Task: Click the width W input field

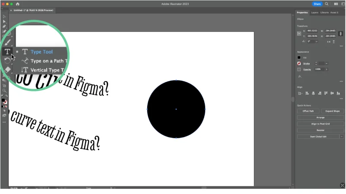Action: pos(330,31)
